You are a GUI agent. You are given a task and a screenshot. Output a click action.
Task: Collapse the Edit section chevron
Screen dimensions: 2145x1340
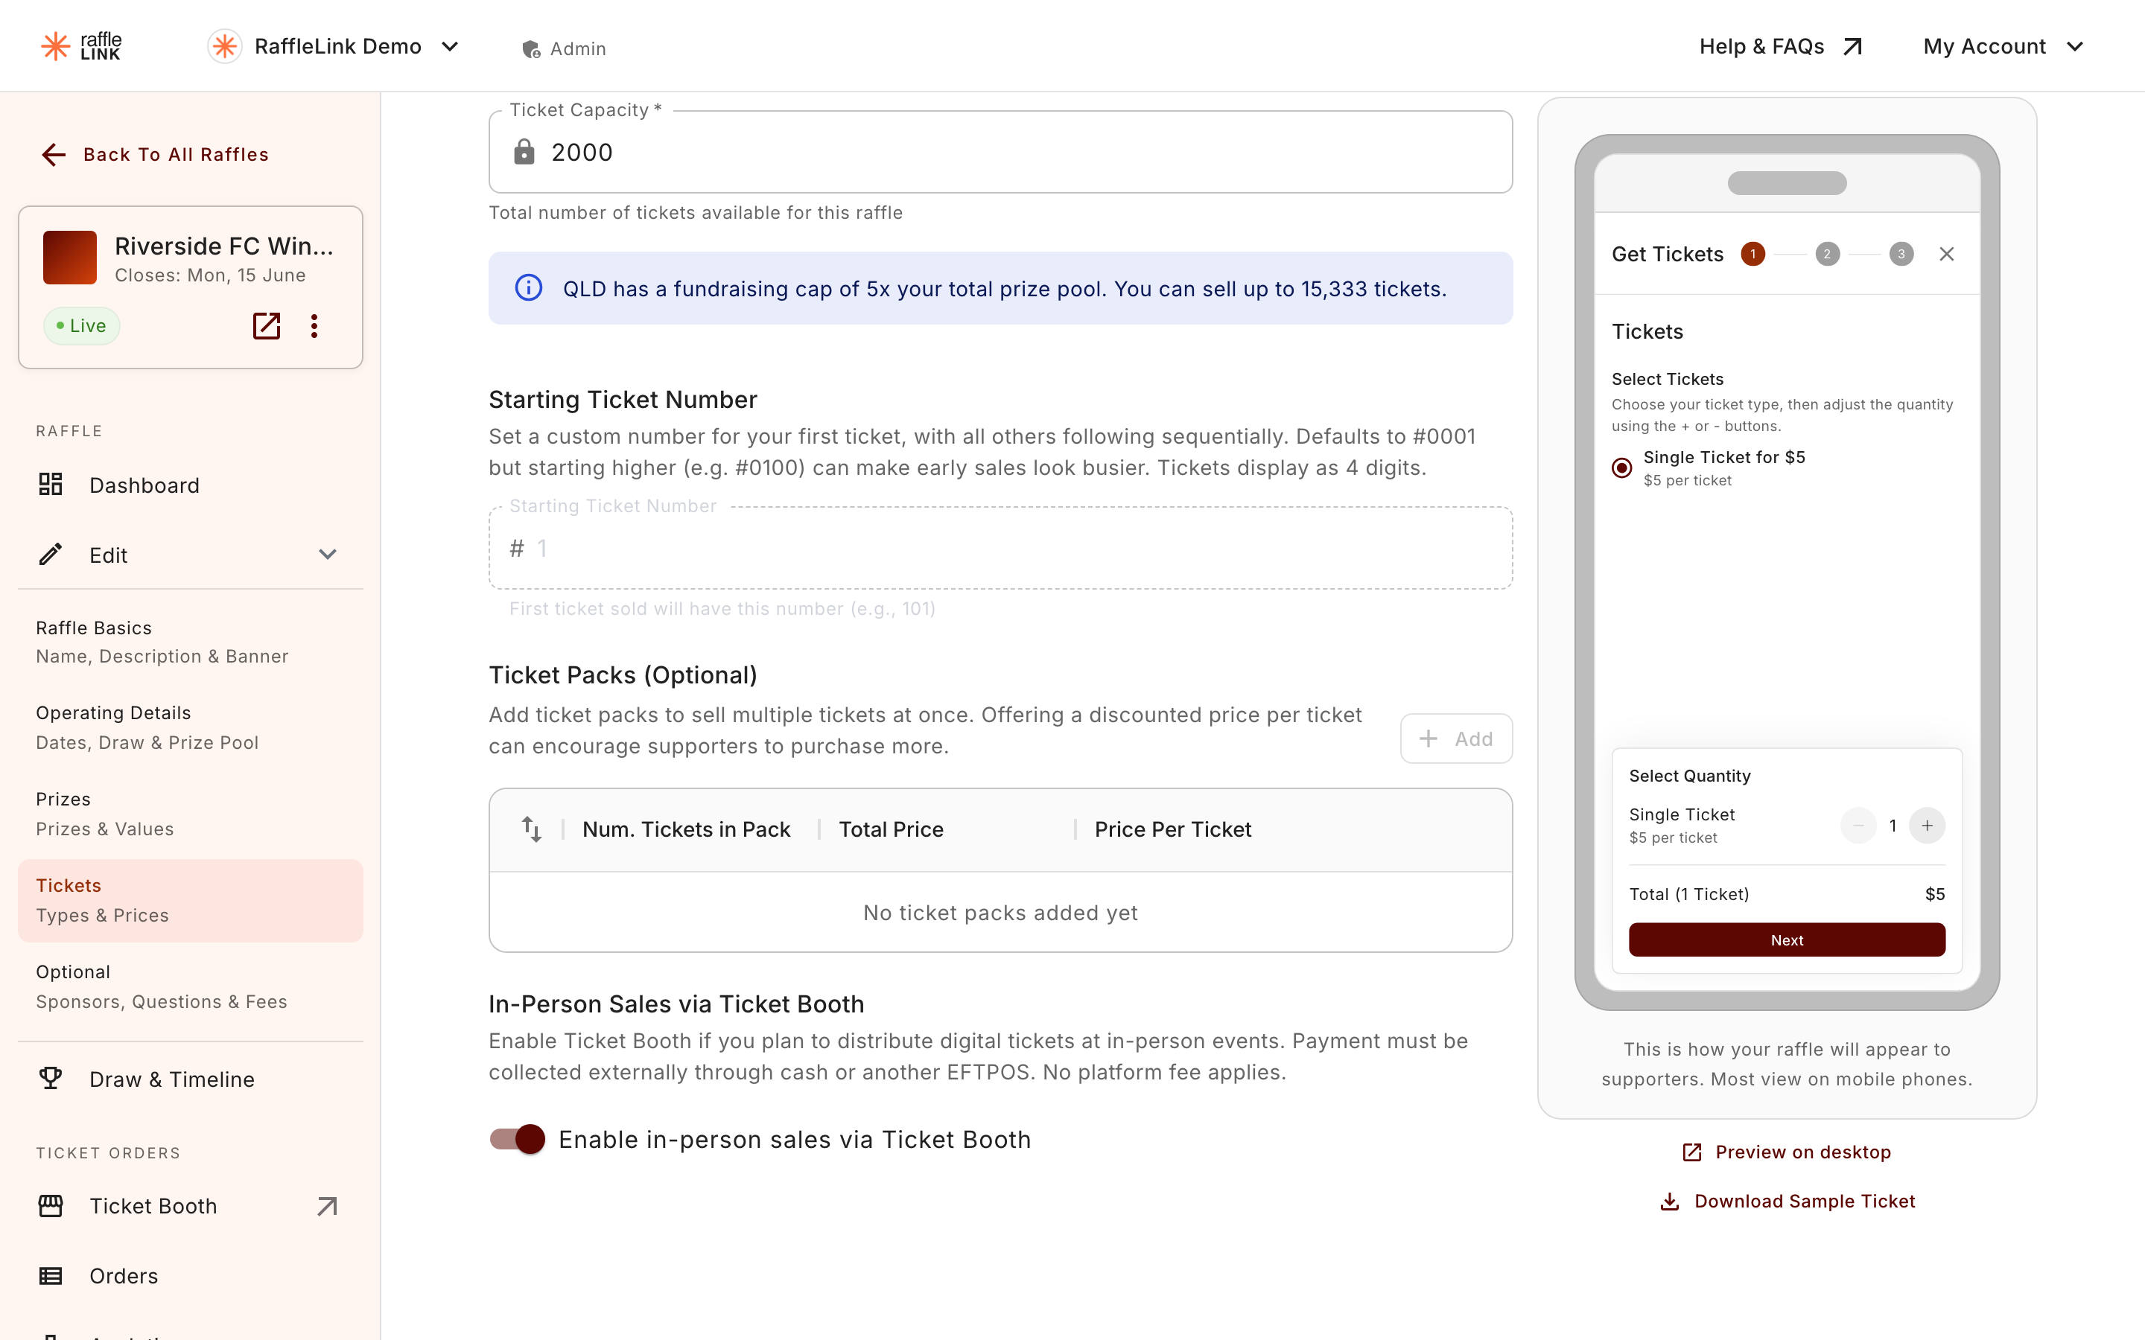coord(328,555)
